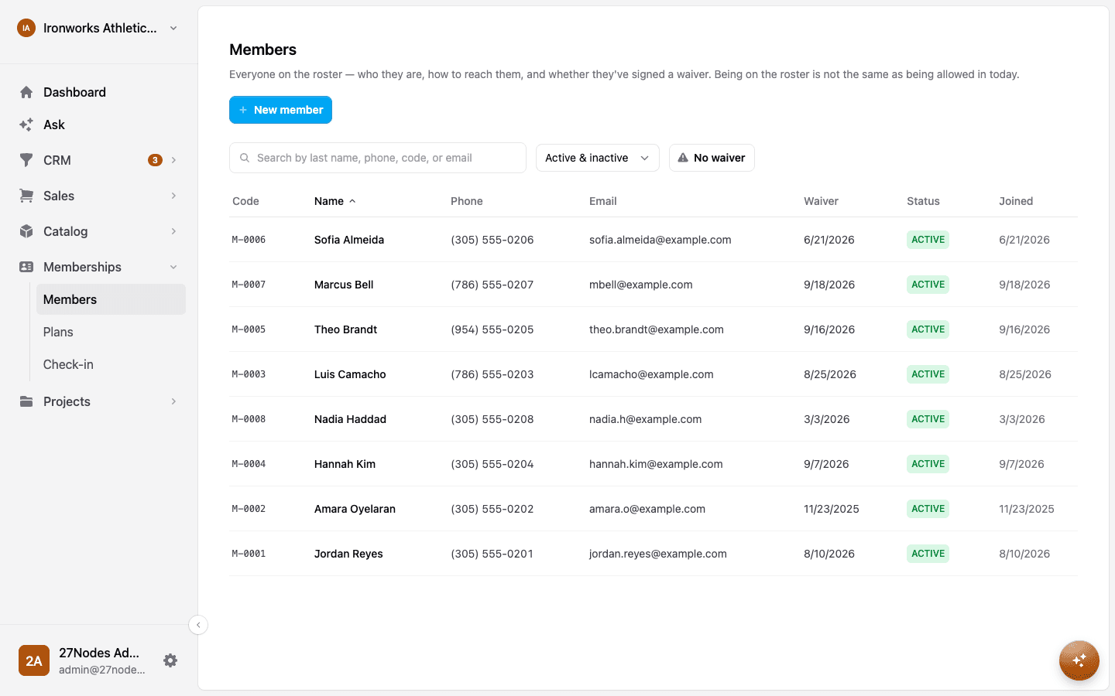Sort by the Email column header

click(x=602, y=201)
